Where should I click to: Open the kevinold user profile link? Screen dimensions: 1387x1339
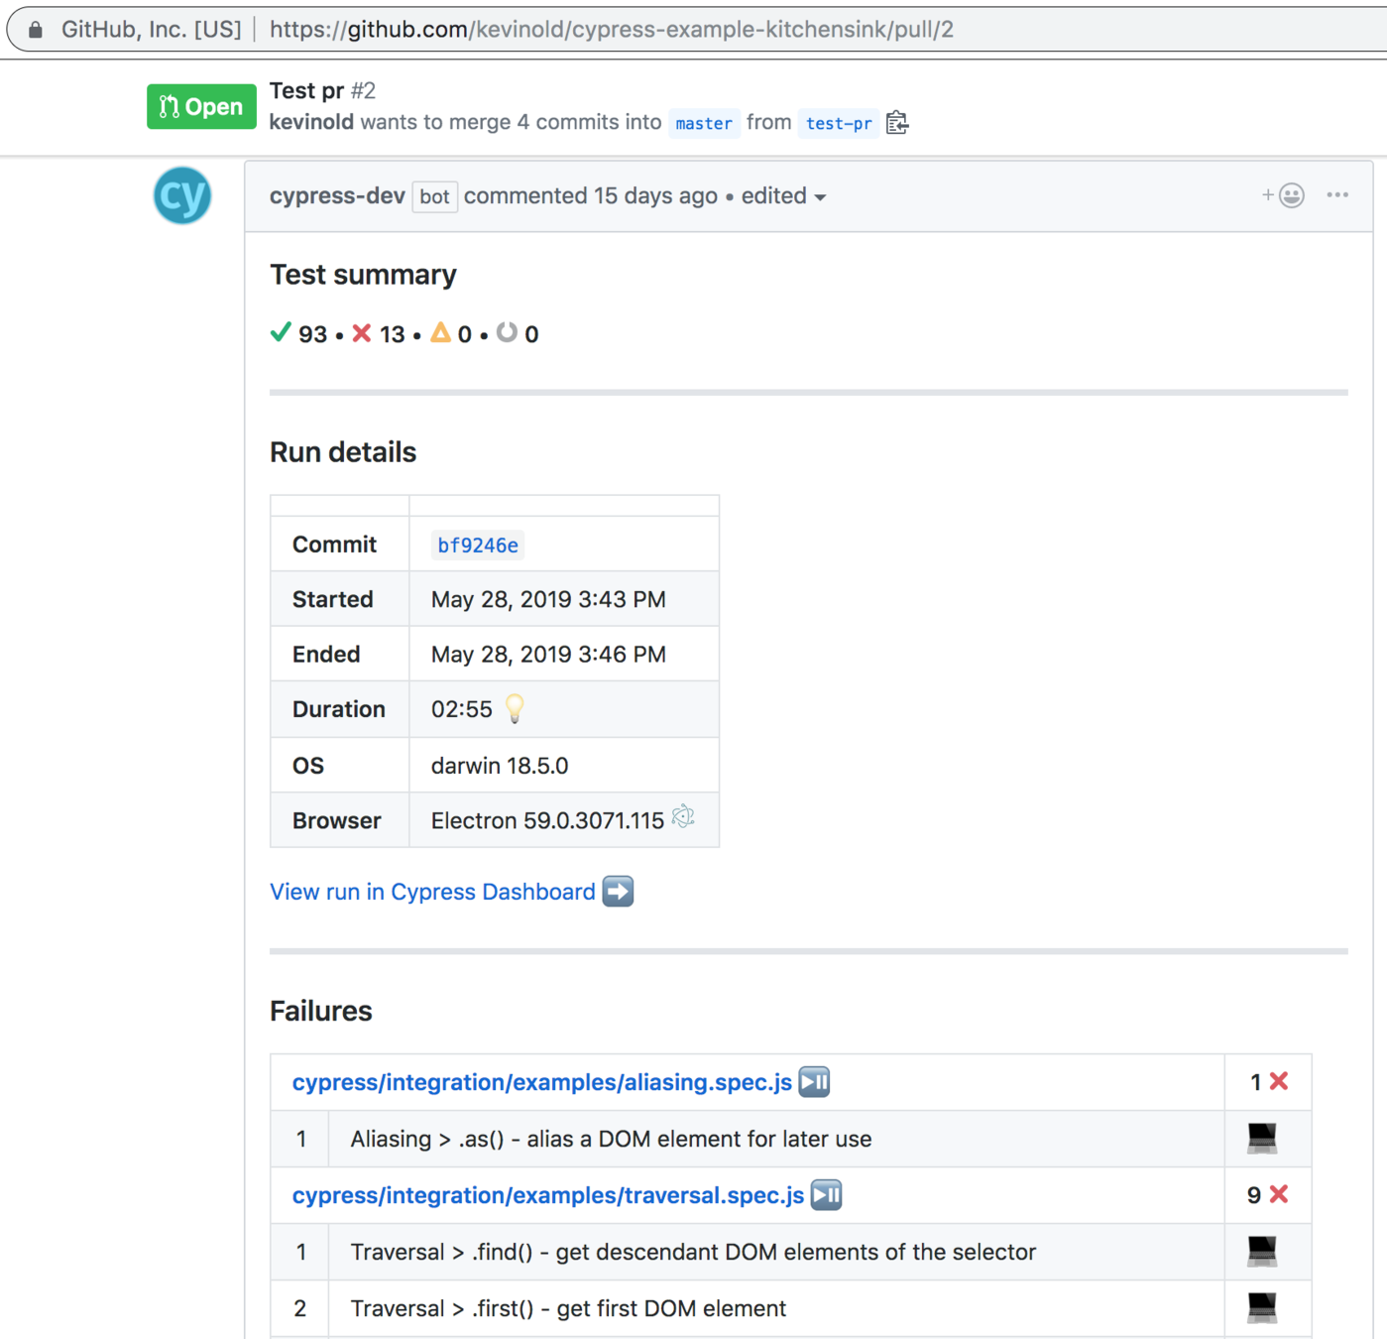pyautogui.click(x=311, y=122)
